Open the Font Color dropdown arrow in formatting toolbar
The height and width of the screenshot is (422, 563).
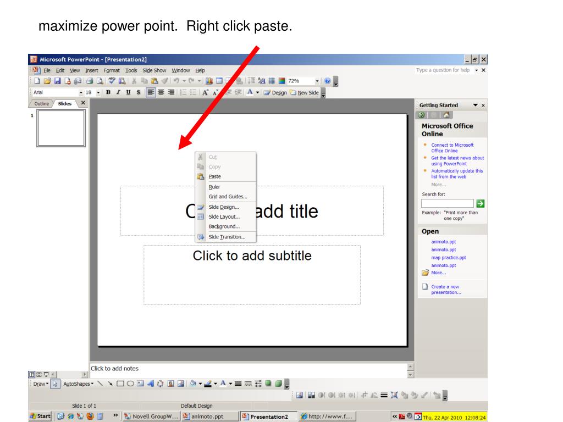tap(257, 92)
